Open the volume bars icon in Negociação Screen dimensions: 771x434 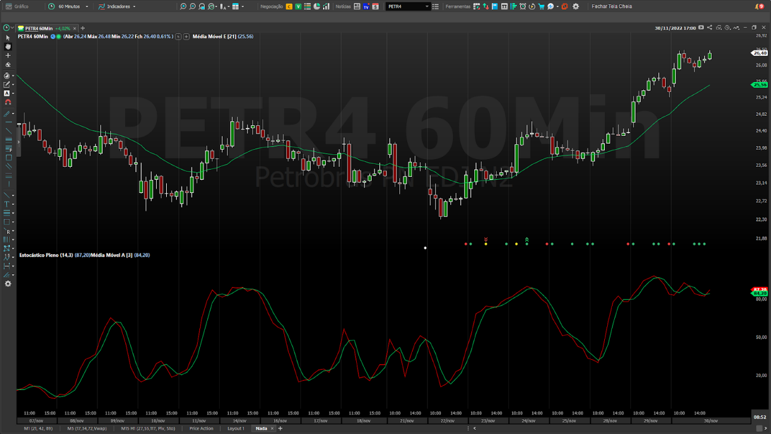(x=326, y=7)
